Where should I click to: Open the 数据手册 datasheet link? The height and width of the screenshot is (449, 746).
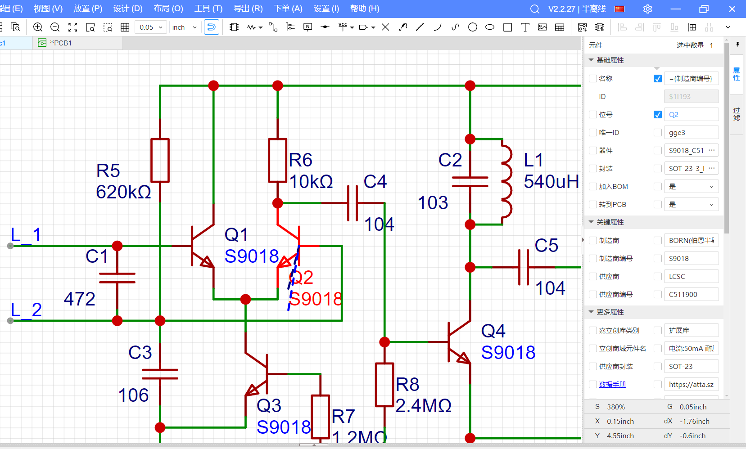[x=612, y=385]
